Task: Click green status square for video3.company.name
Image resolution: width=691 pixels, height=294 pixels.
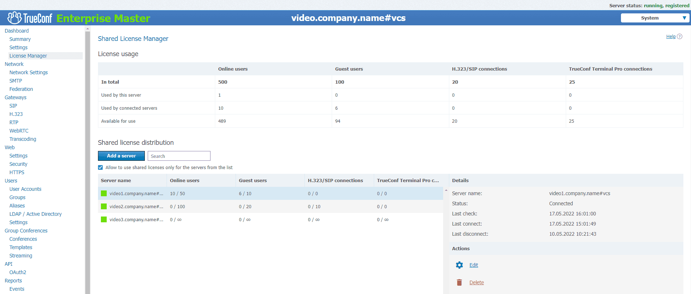Action: click(x=104, y=219)
